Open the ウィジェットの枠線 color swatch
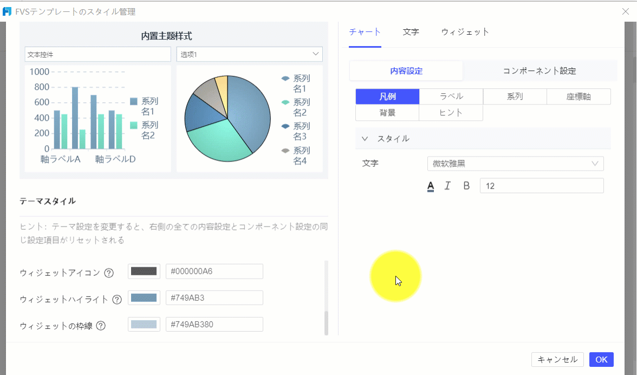Viewport: 637px width, 375px height. [144, 324]
